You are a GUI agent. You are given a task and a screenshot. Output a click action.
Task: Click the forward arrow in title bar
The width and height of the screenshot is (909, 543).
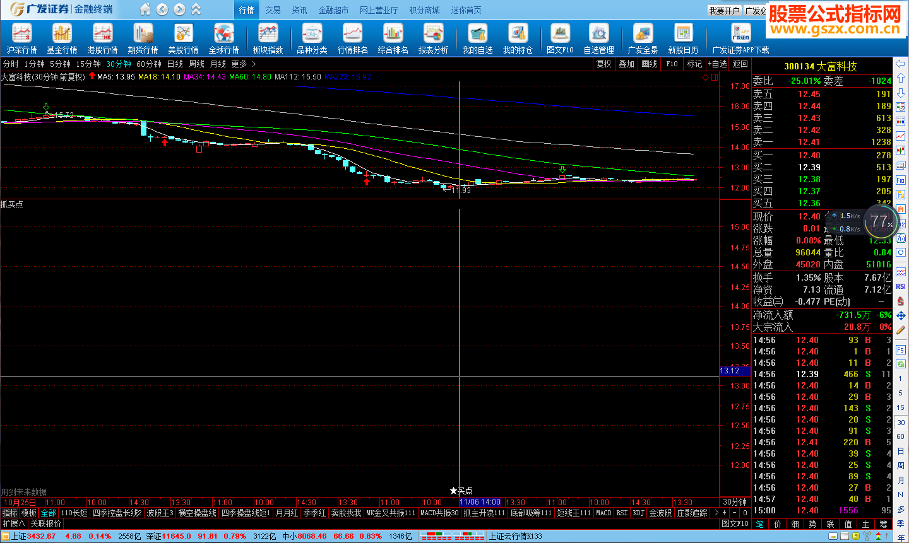pos(179,9)
